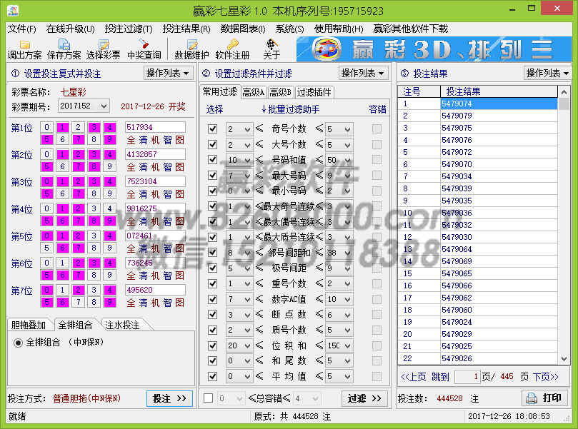Open 操作列表 dropdown in 设置过滤条件 panel

pyautogui.click(x=363, y=74)
